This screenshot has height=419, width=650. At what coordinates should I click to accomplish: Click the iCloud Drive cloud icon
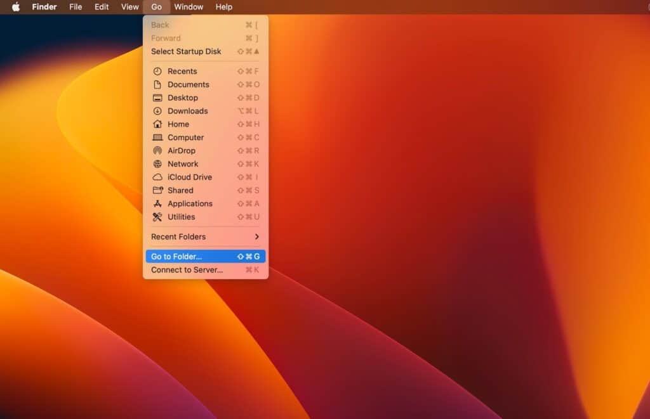click(157, 177)
